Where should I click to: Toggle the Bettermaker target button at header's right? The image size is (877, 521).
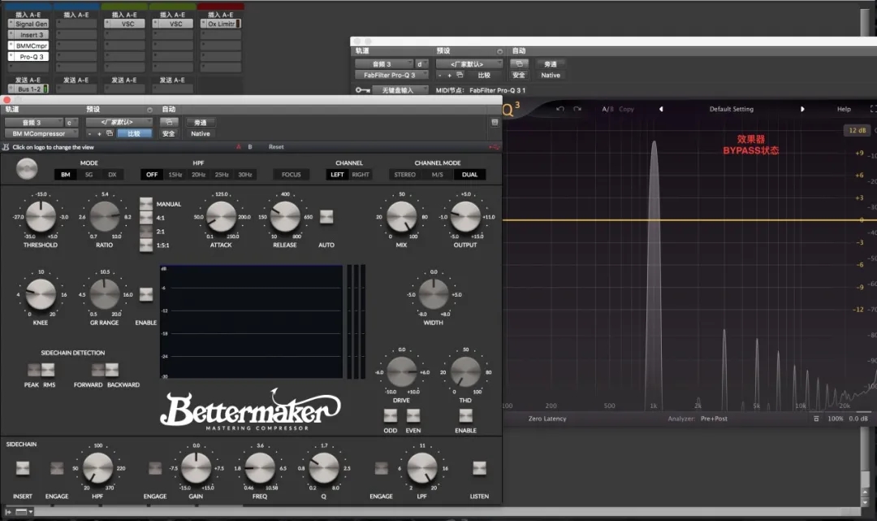pyautogui.click(x=495, y=122)
